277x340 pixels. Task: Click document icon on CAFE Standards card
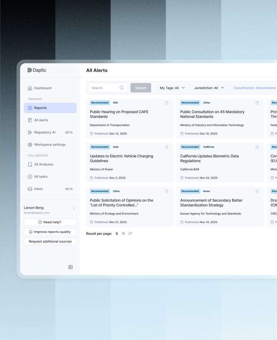click(x=167, y=103)
